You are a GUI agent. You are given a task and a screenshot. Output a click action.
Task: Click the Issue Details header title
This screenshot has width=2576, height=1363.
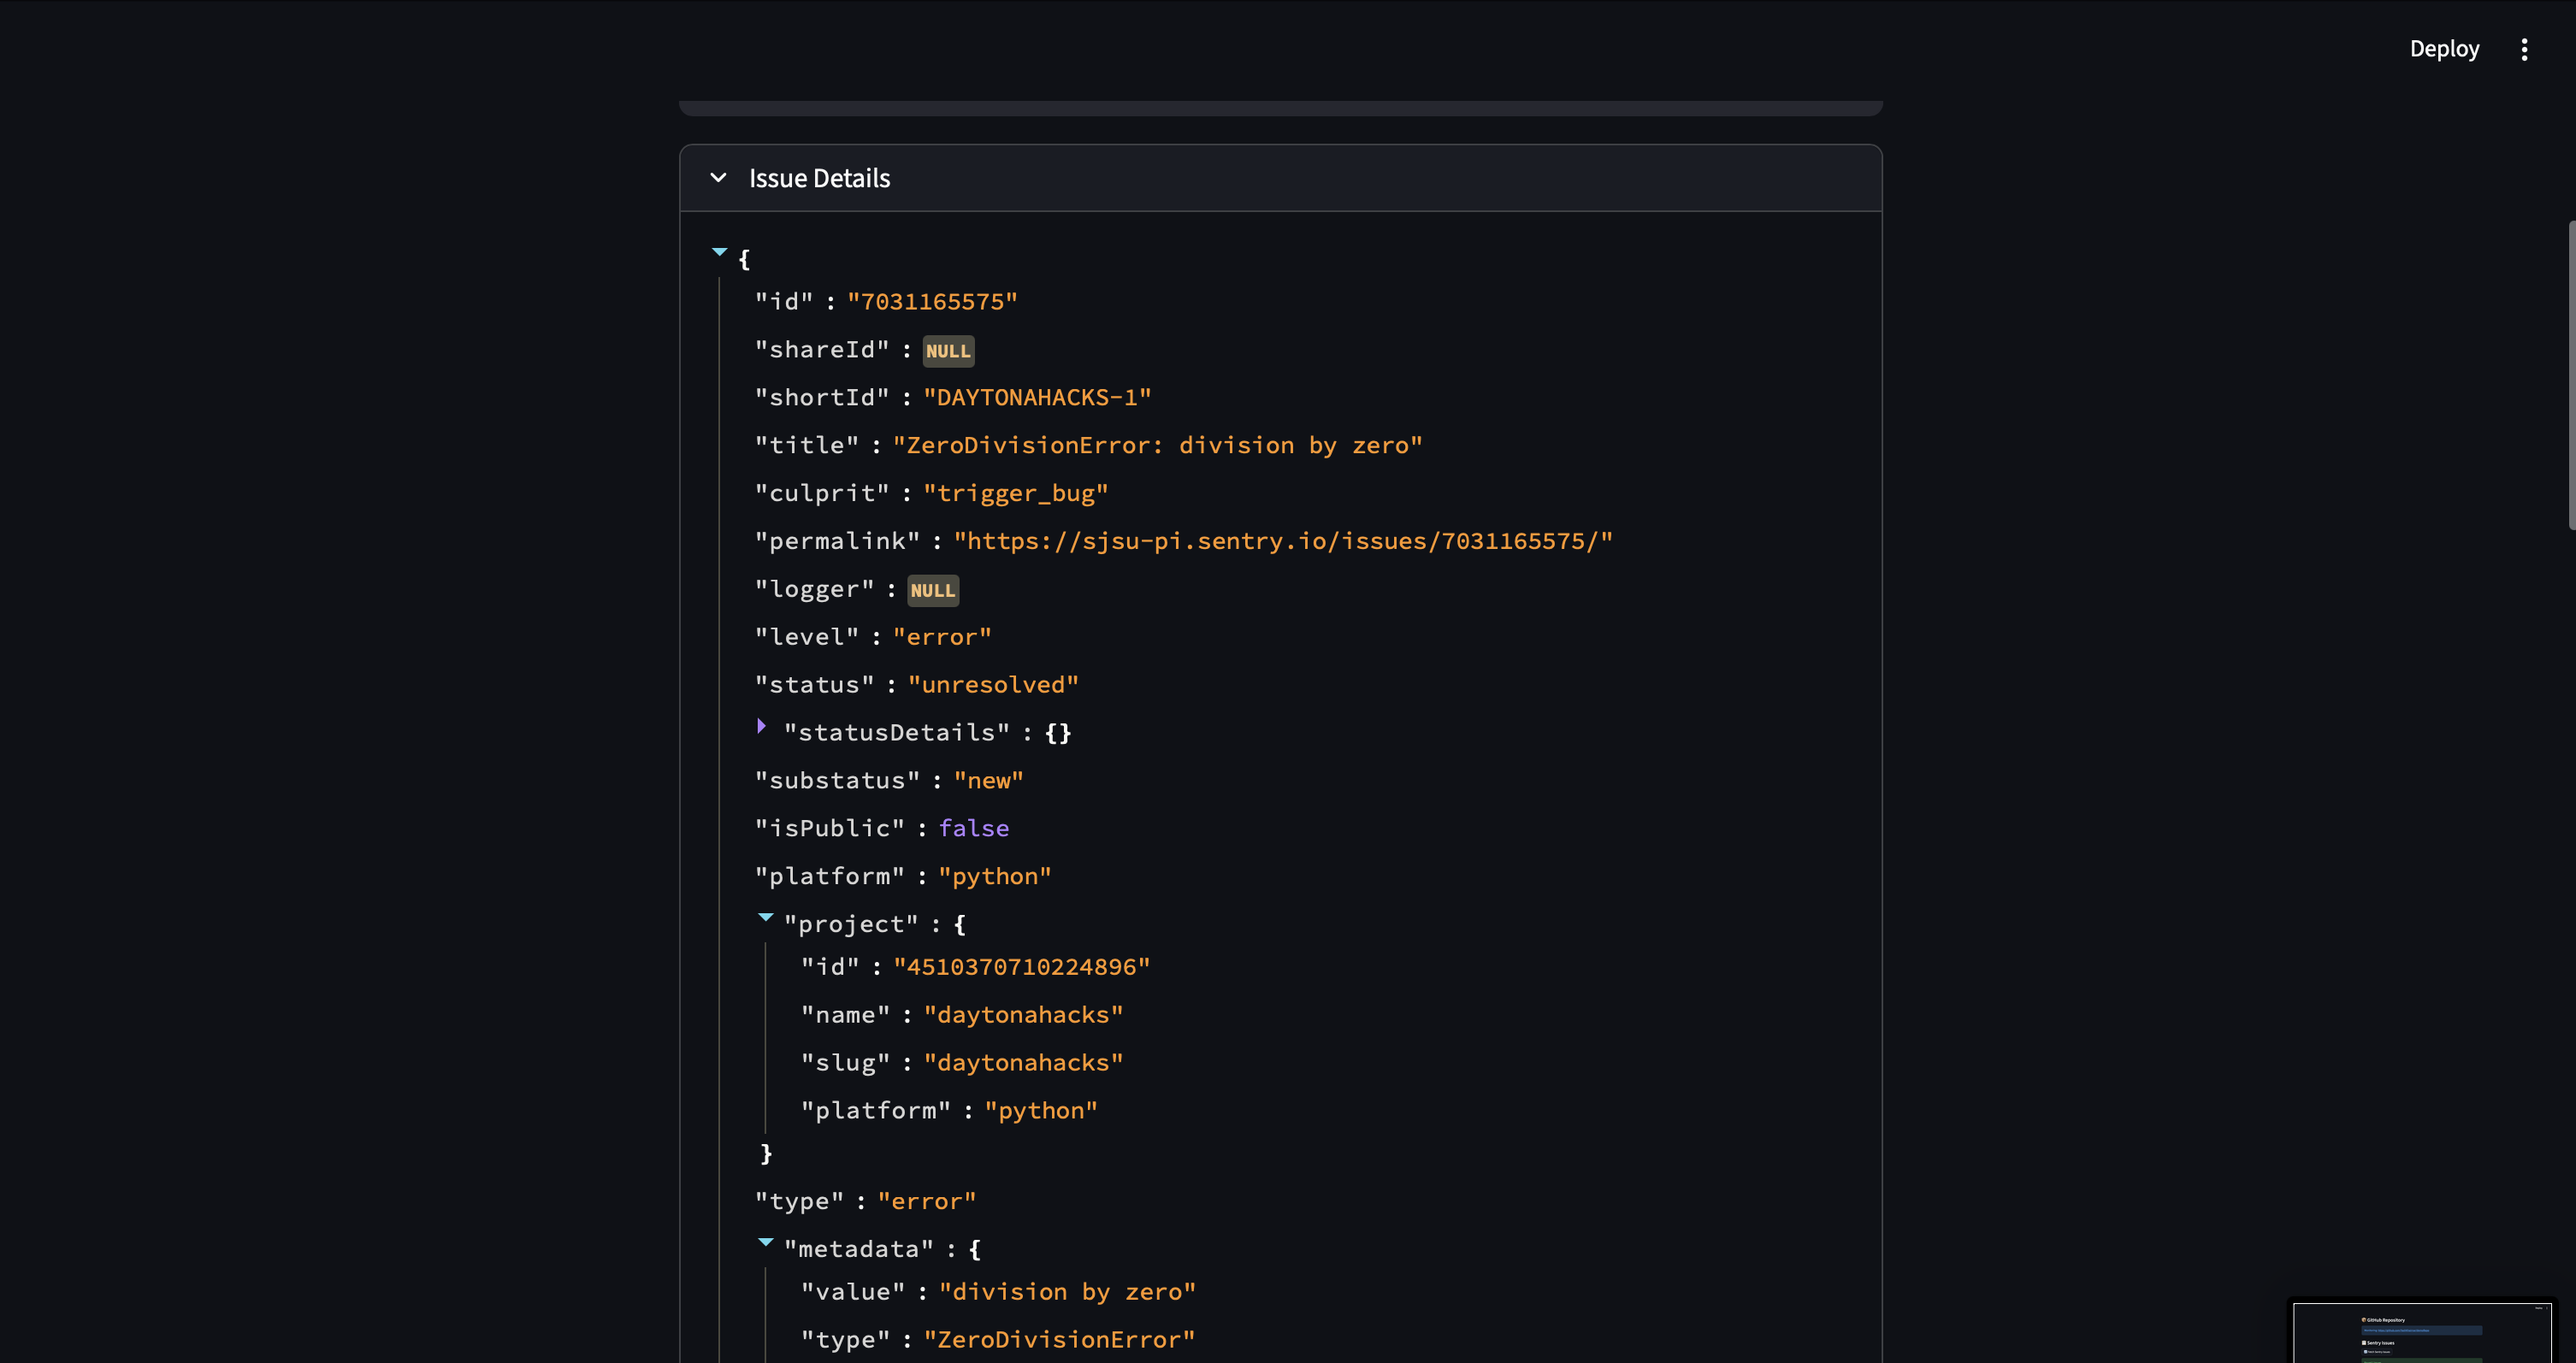pos(819,178)
